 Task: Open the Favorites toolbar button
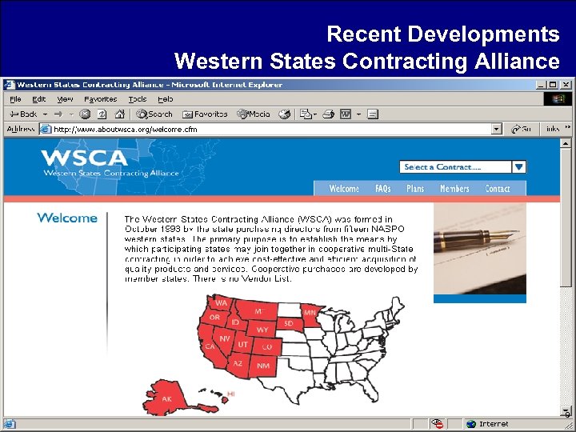205,114
